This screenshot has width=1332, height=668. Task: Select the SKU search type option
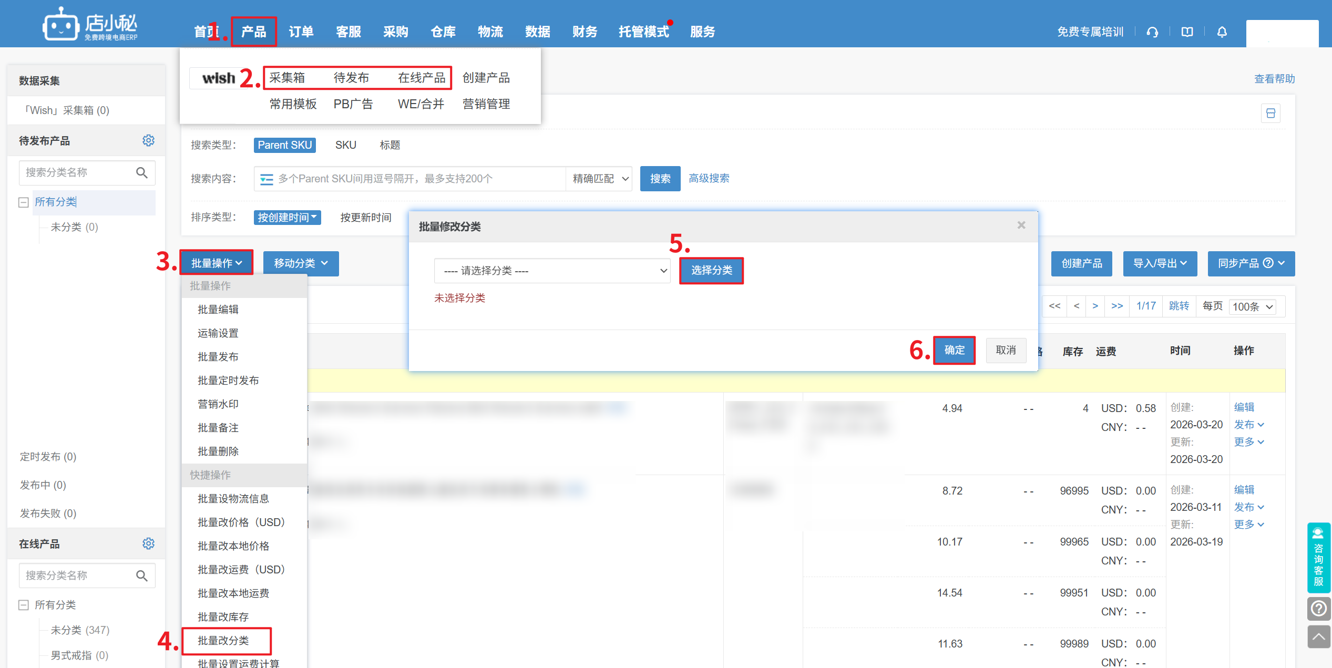pos(345,145)
